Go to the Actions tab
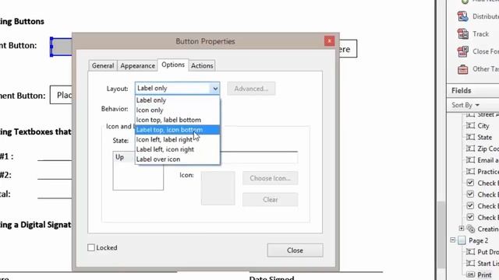Viewport: 499px width, 280px height. pyautogui.click(x=202, y=65)
